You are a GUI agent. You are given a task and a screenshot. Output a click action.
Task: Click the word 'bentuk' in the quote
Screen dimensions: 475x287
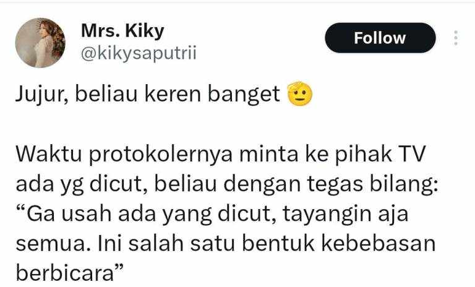[278, 243]
